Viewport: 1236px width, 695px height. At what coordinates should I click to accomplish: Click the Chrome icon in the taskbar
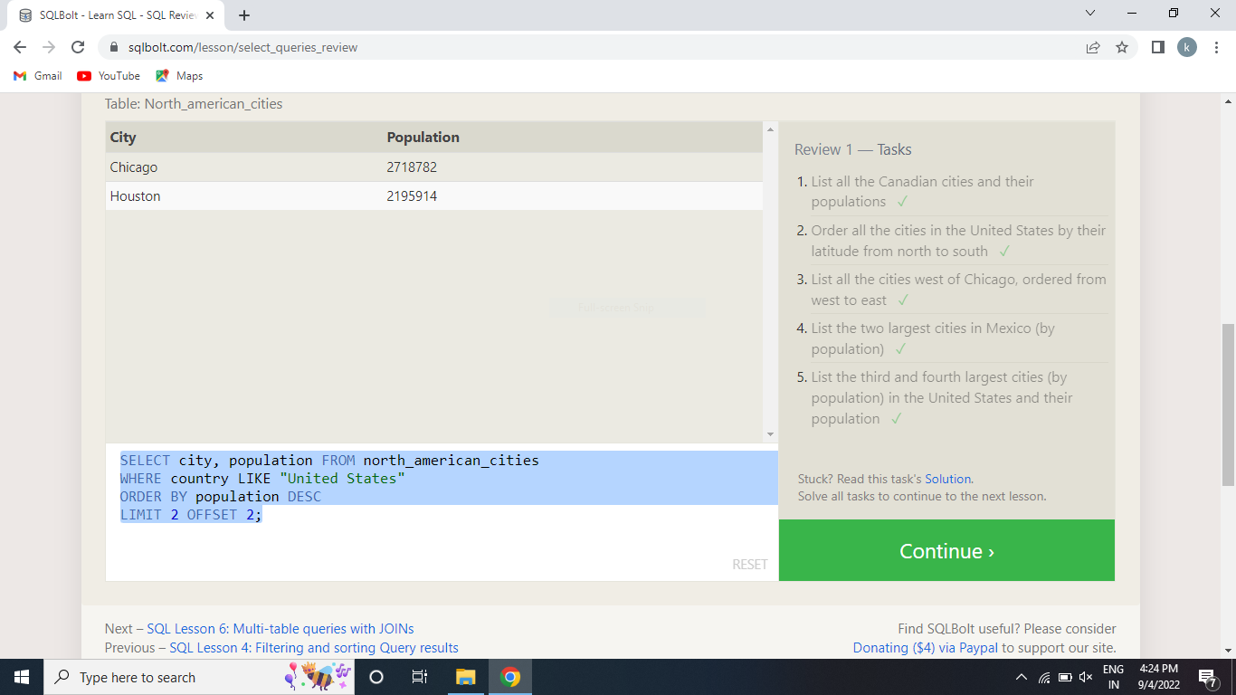(510, 677)
